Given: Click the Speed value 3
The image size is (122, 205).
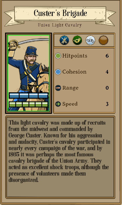Looking at the screenshot, I should (107, 104).
